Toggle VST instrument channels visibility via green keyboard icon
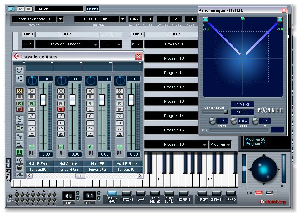297x213 pixels. (x=19, y=152)
